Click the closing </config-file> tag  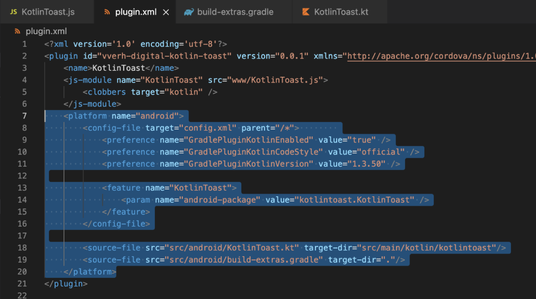(116, 224)
